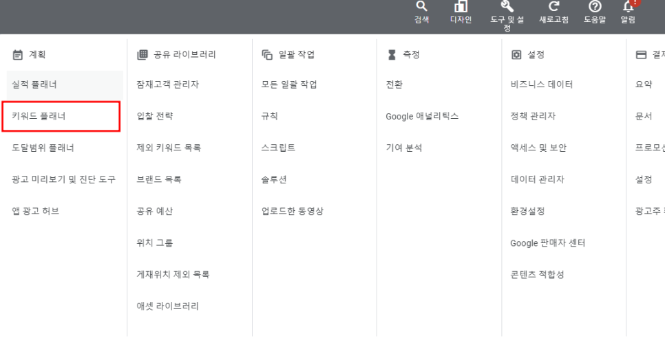Click the 검색 (search) magnifier icon
Image resolution: width=665 pixels, height=340 pixels.
tap(421, 7)
